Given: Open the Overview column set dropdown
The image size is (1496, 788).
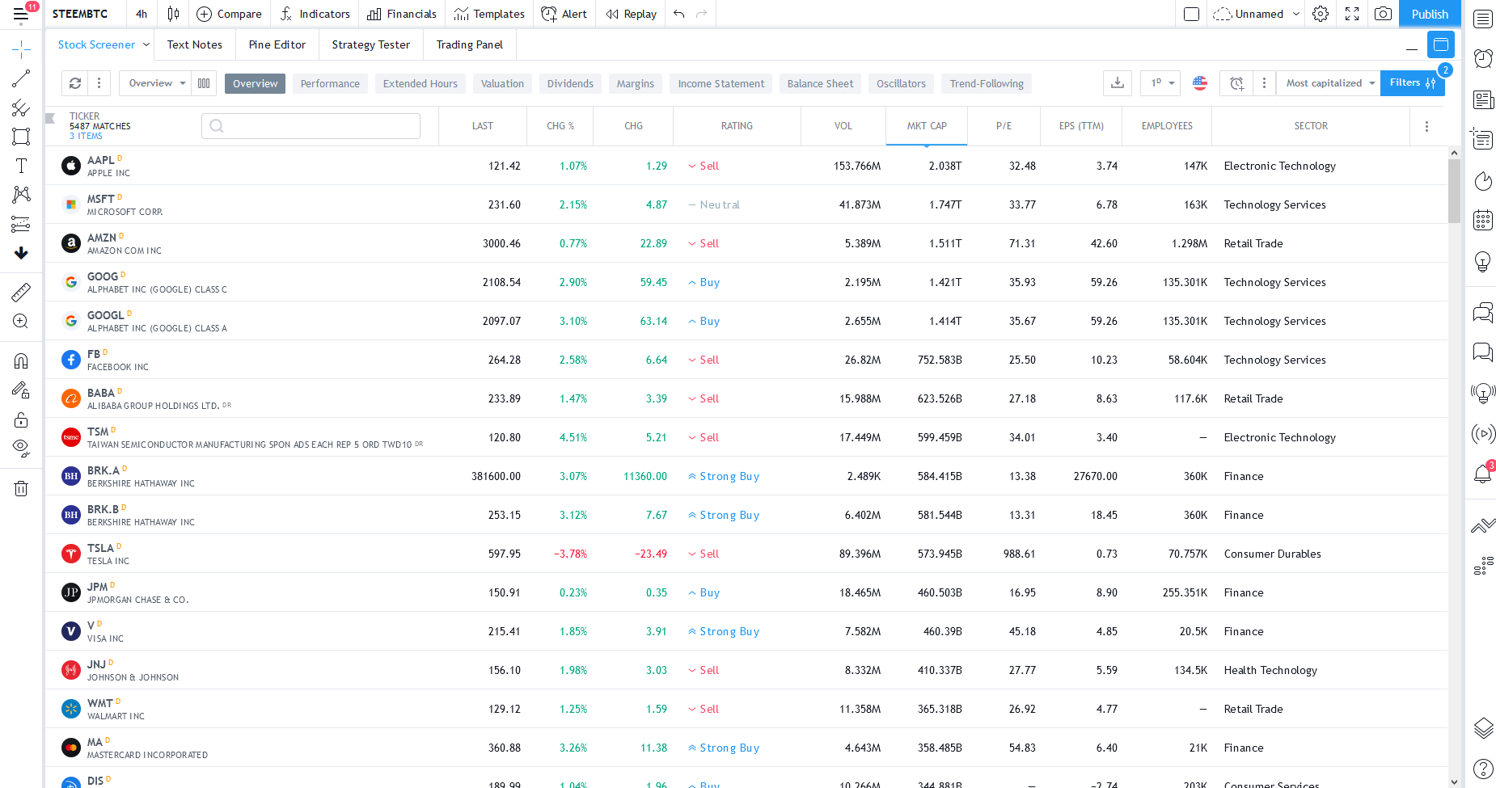Looking at the screenshot, I should (158, 83).
